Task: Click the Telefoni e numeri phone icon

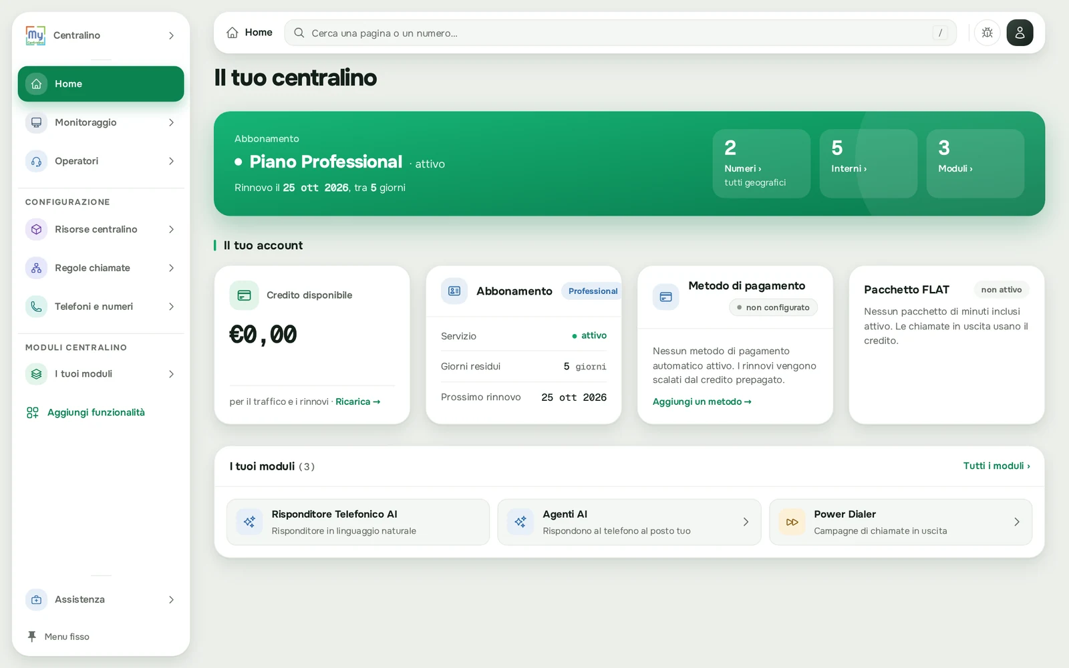Action: click(36, 307)
